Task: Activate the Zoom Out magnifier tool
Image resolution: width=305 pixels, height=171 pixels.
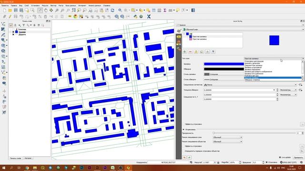Action: (x=62, y=10)
